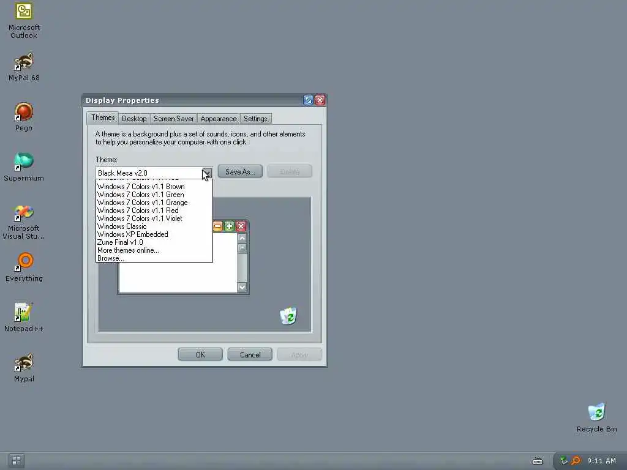Switch to the Desktop tab
The width and height of the screenshot is (627, 470).
click(x=134, y=119)
